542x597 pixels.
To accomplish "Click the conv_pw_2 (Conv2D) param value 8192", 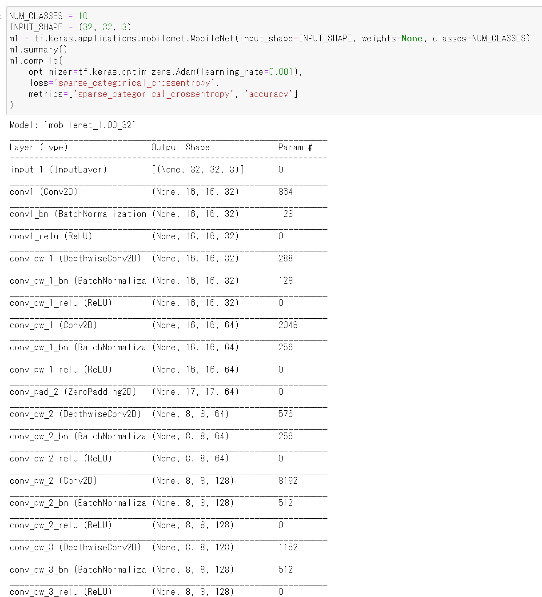I will (288, 481).
